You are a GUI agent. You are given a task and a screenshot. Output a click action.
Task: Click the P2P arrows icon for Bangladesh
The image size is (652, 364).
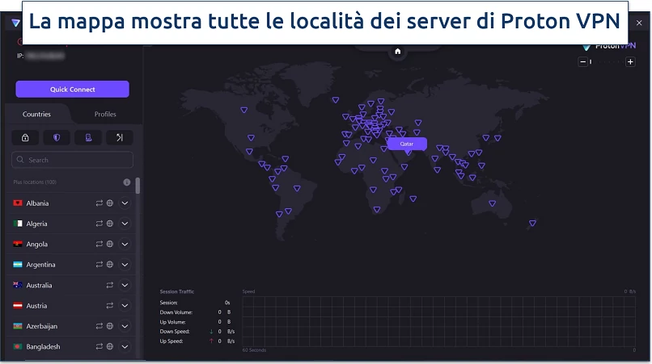pos(99,346)
